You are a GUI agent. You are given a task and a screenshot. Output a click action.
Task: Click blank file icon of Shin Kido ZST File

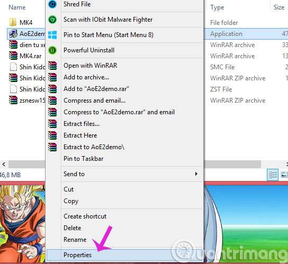point(13,89)
